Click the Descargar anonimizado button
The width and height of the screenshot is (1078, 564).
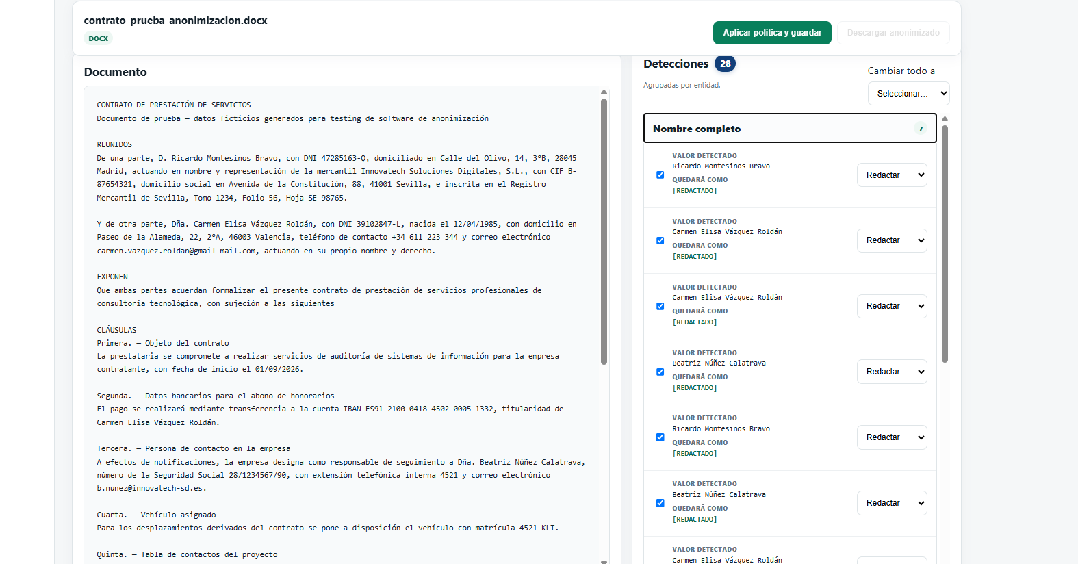(893, 33)
